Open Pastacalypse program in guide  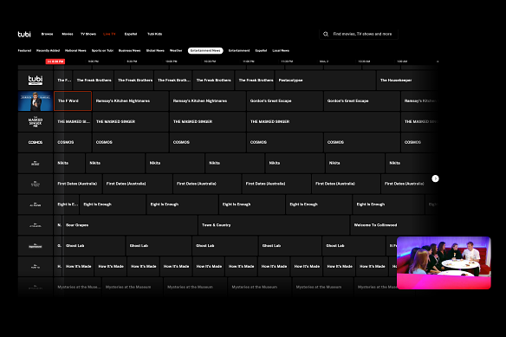(x=325, y=80)
